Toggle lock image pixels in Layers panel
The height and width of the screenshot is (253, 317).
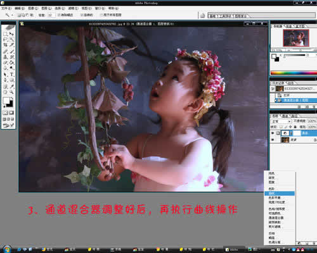click(x=286, y=126)
